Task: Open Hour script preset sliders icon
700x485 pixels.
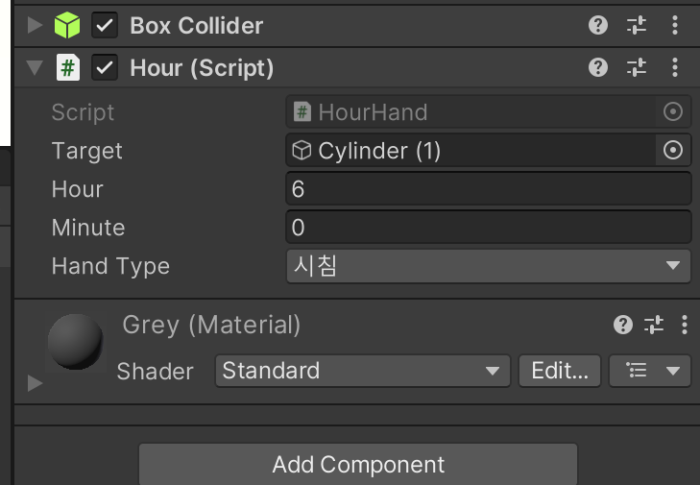Action: (x=637, y=67)
